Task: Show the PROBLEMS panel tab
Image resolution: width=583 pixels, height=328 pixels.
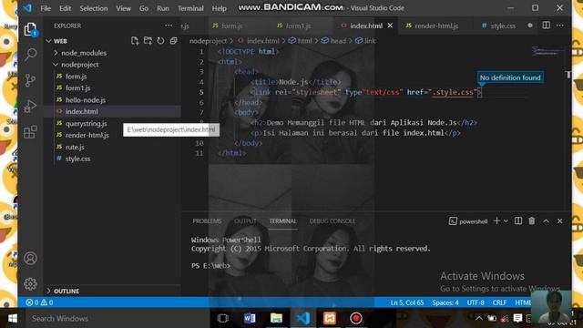Action: (207, 220)
